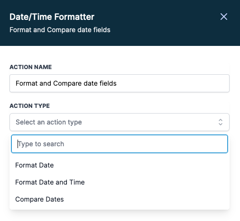Click the header subtitle about date fields
Viewport: 240px width, 221px height.
(60, 30)
